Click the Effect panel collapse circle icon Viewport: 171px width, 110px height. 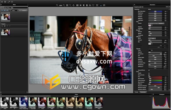[x=1, y=5]
